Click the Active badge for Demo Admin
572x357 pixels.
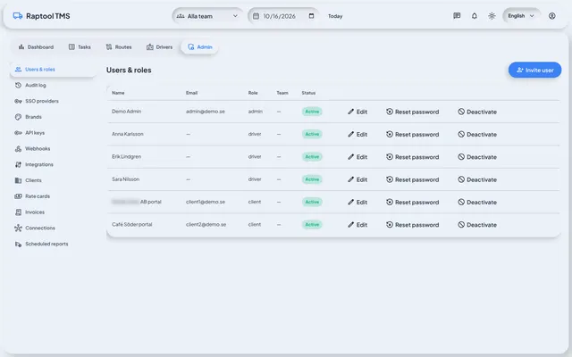point(312,112)
